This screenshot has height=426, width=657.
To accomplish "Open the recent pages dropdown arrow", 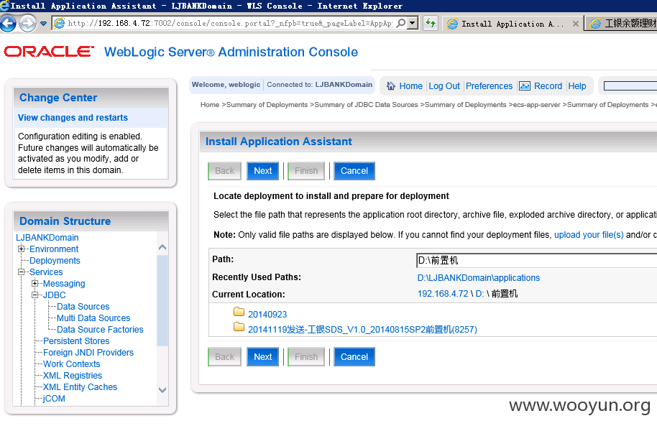I will [x=43, y=24].
